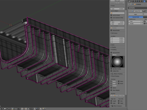The image size is (147, 110).
Task: Click the Subdivisions View value field
Action: point(136,21)
